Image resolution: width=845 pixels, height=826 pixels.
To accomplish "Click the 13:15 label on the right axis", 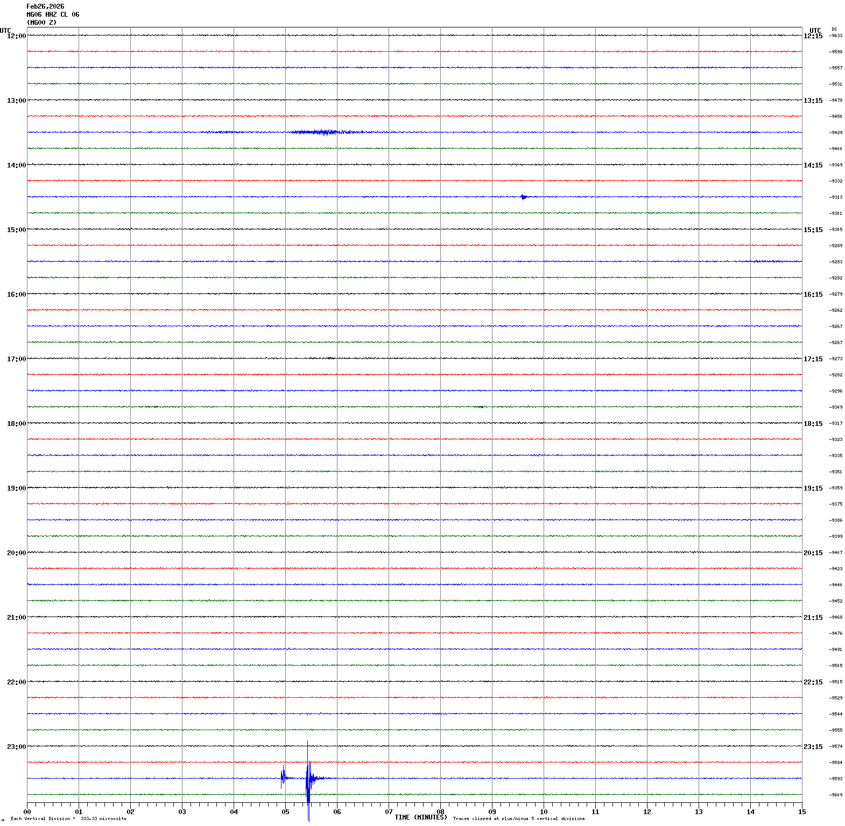I will 813,101.
